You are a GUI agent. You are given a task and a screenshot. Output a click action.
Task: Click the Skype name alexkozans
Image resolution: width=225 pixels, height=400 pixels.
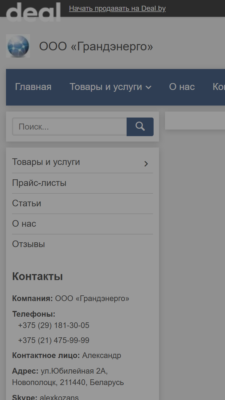[59, 397]
